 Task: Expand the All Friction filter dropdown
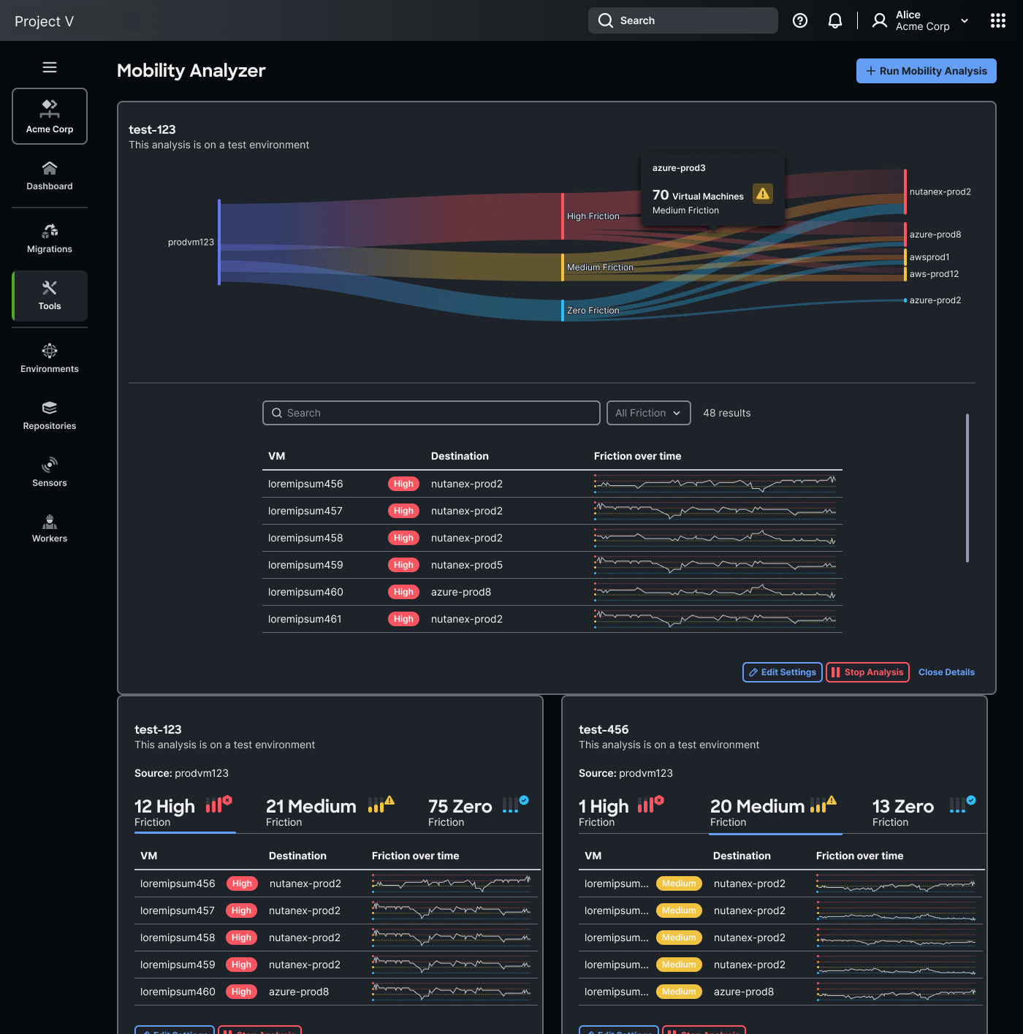tap(649, 413)
